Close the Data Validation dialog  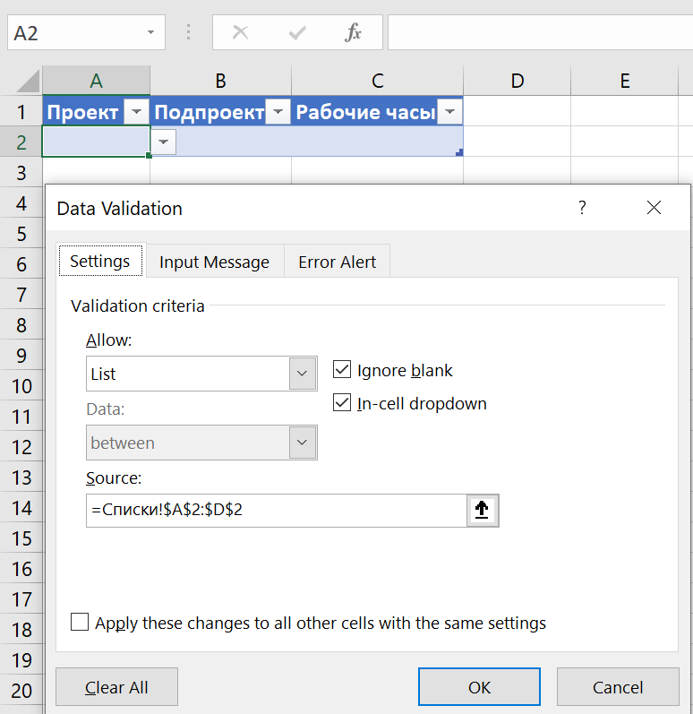654,208
